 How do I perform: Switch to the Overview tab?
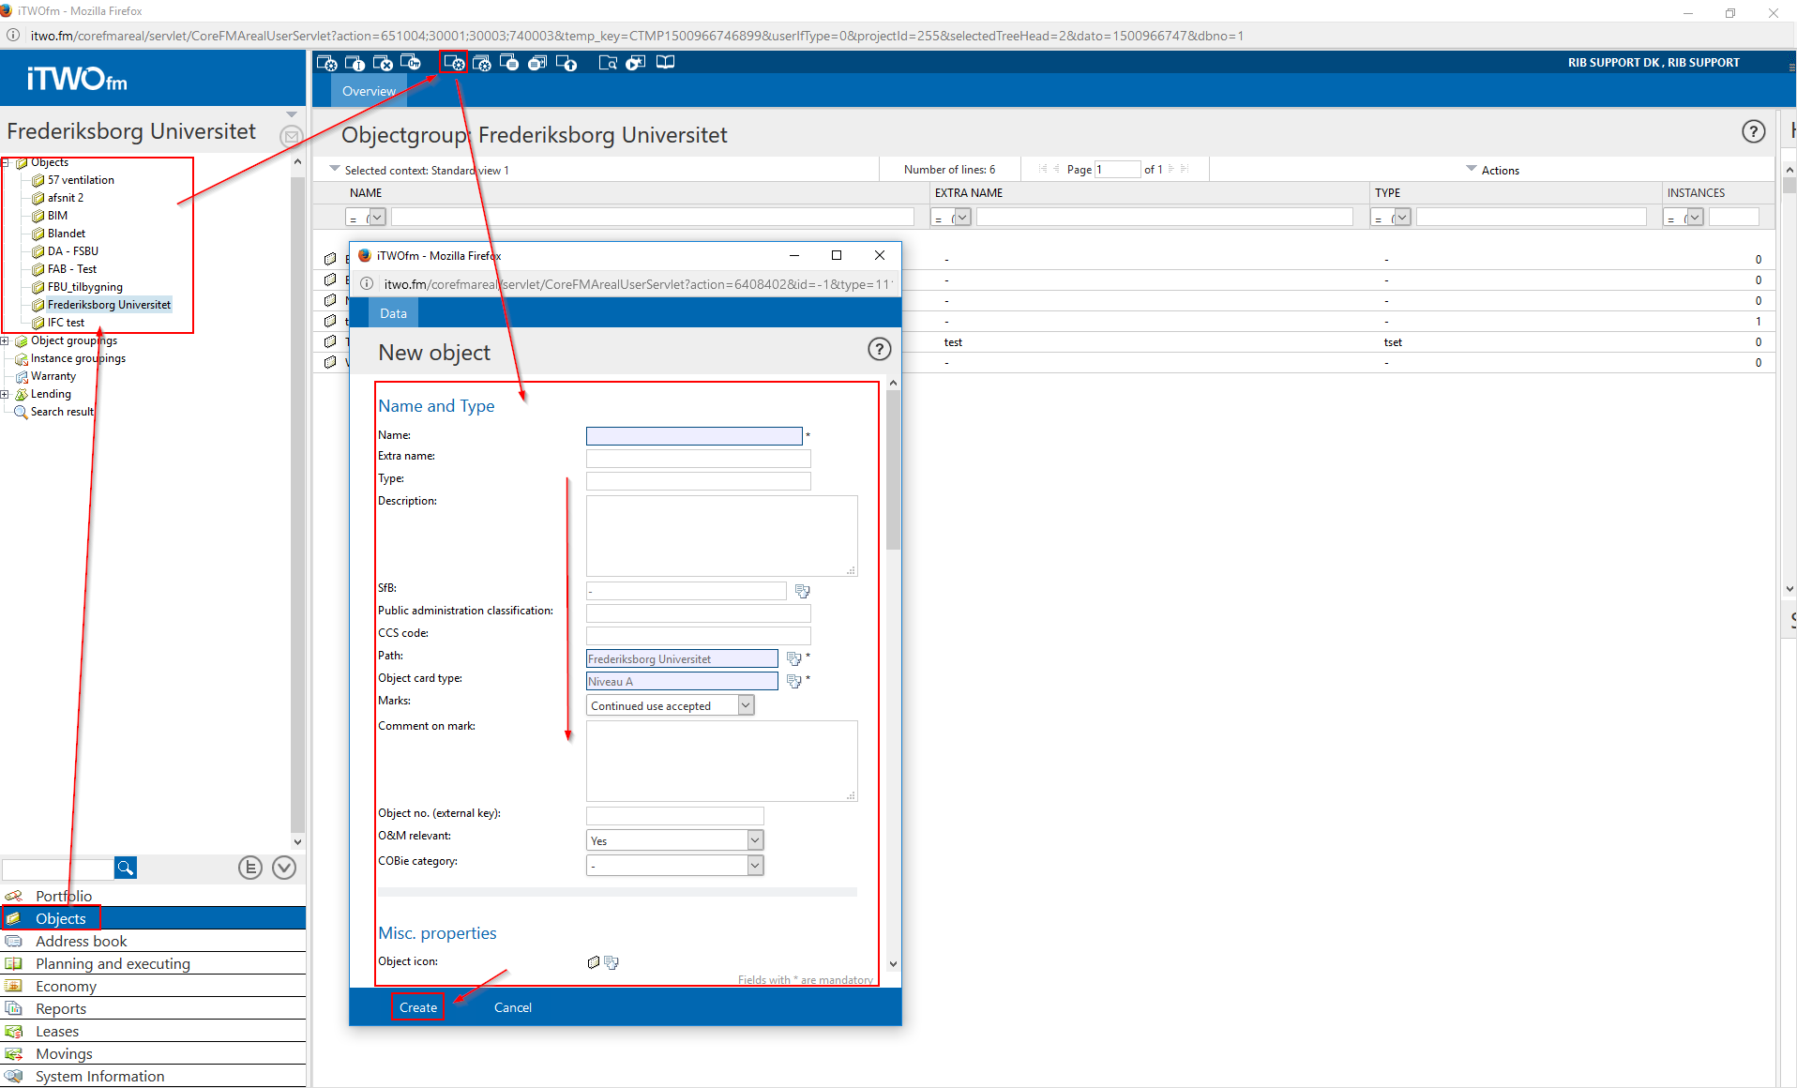click(369, 91)
